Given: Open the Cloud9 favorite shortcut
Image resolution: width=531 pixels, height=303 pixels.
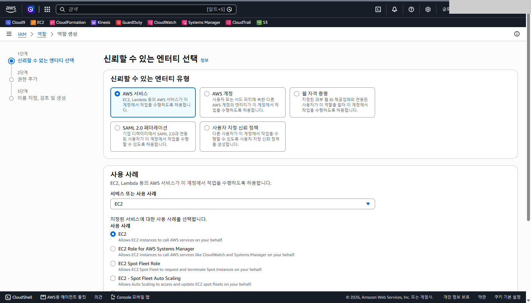Looking at the screenshot, I should 15,22.
